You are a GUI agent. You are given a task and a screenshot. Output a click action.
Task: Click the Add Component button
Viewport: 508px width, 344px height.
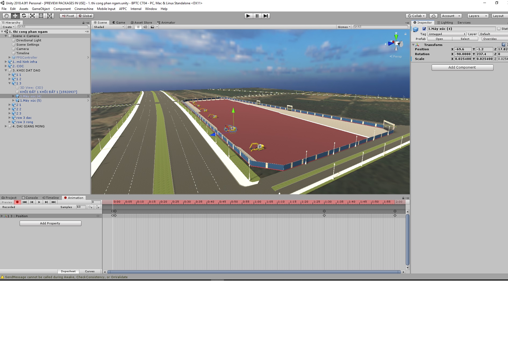[462, 67]
